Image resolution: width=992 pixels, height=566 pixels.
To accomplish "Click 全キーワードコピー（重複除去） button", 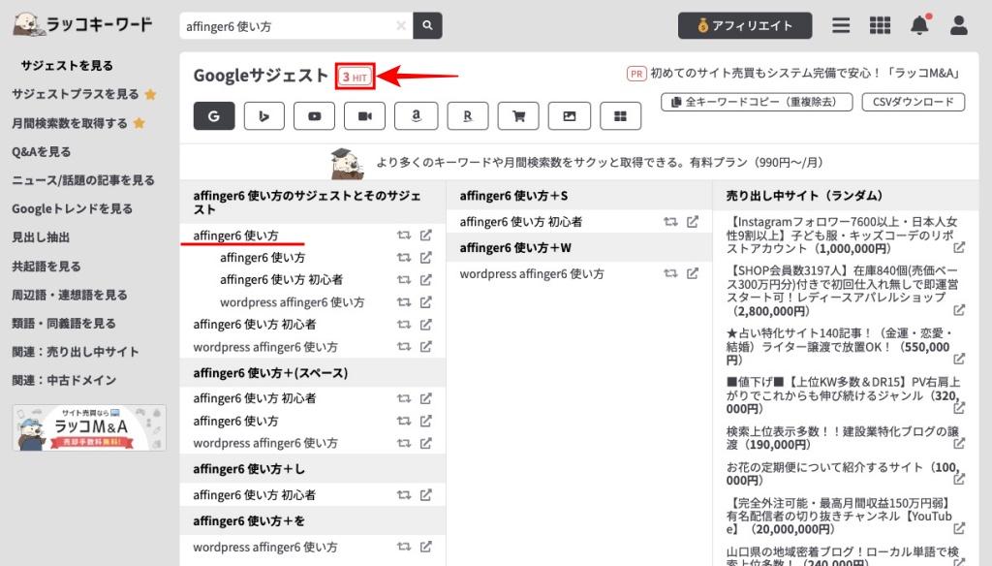I will coord(757,102).
